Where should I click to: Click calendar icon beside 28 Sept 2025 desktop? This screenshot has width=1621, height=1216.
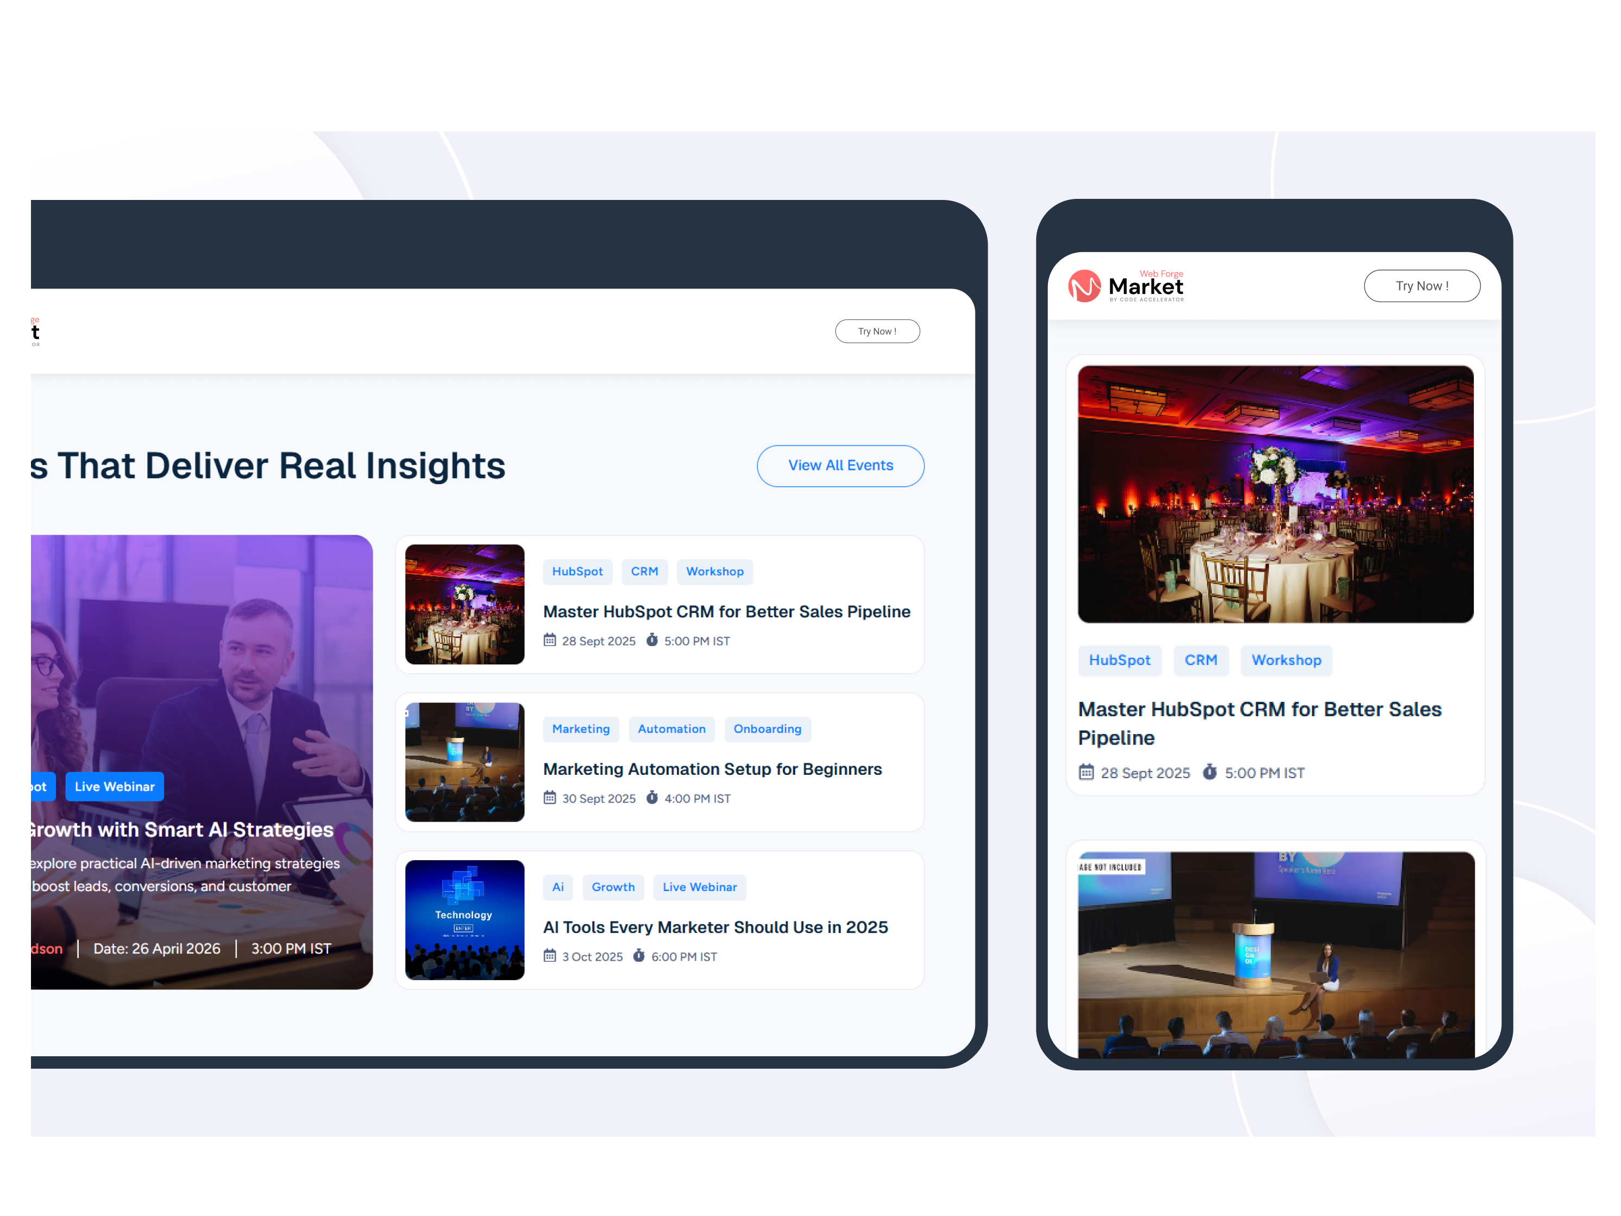(x=550, y=641)
